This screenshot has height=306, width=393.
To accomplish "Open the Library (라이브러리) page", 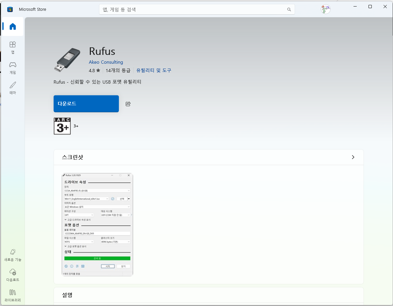I will (x=12, y=295).
